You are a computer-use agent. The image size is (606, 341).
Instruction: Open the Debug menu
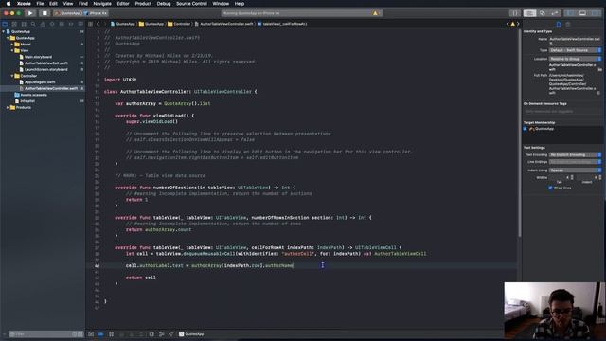(x=164, y=4)
